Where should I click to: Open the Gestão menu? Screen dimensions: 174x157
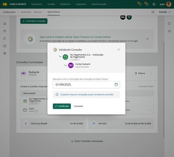coord(51,4)
